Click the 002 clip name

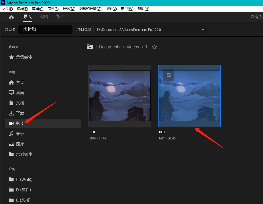162,132
